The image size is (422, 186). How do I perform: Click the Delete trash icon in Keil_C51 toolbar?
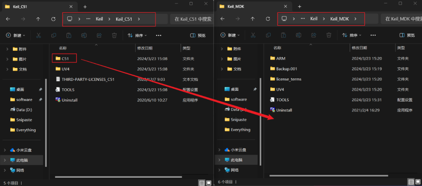click(x=114, y=35)
